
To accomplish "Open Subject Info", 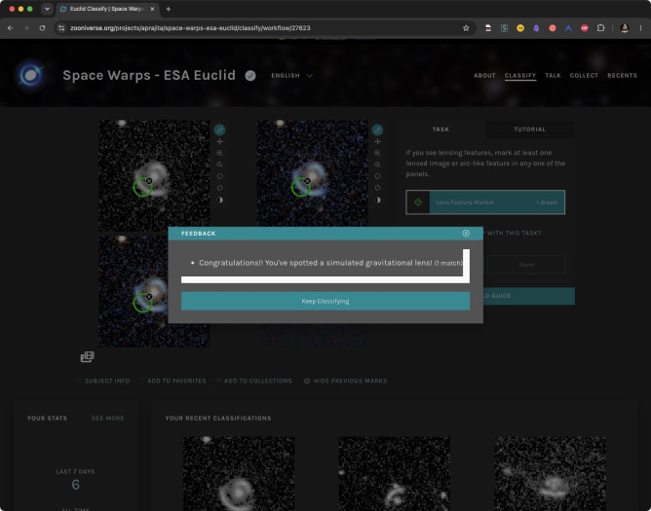I will [104, 381].
